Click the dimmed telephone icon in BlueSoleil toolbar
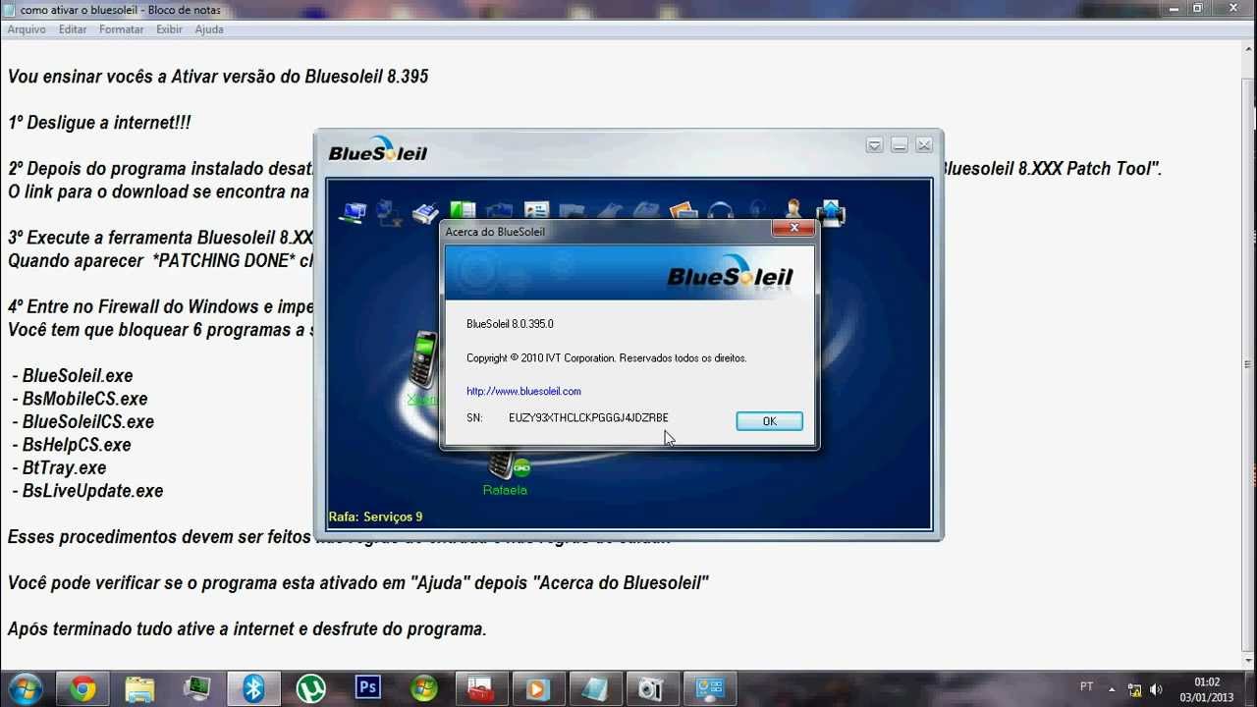This screenshot has height=707, width=1257. click(x=646, y=209)
